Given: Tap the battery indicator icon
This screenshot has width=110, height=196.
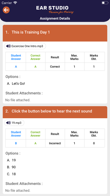Looking at the screenshot, I should pyautogui.click(x=105, y=3).
